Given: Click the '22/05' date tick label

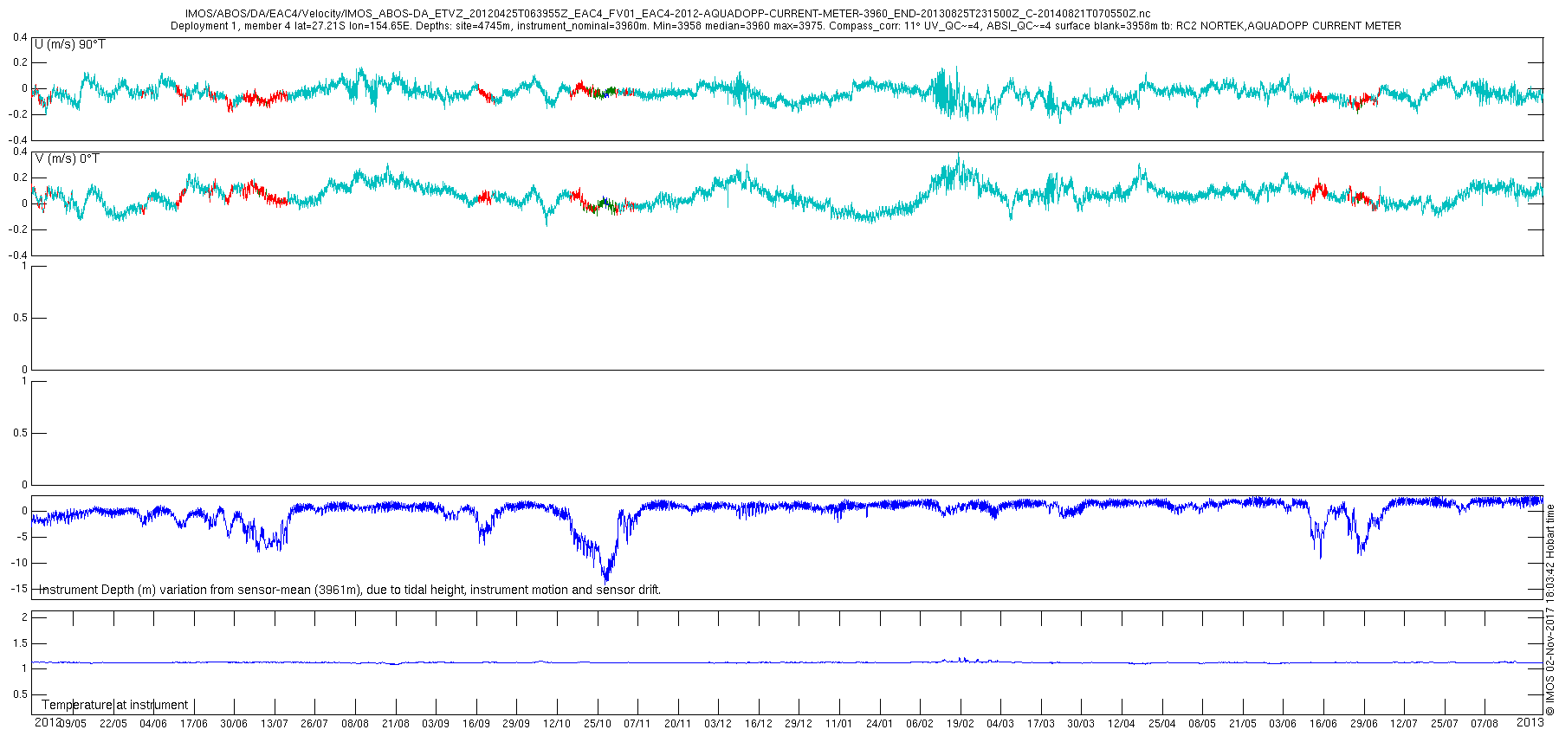Looking at the screenshot, I should pos(113,724).
